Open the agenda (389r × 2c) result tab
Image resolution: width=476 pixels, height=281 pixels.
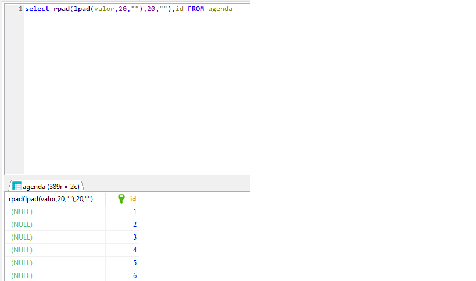click(x=51, y=187)
